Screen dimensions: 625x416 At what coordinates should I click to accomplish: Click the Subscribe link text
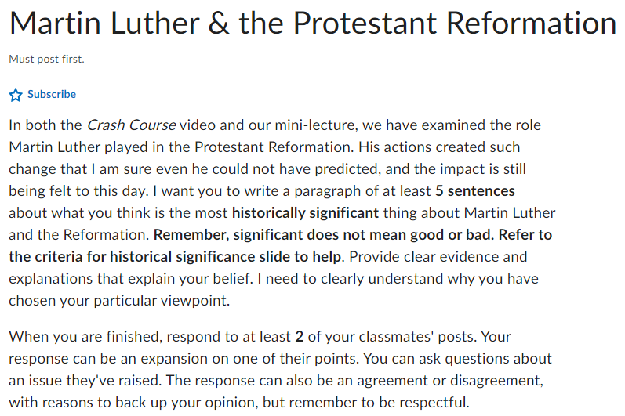52,94
